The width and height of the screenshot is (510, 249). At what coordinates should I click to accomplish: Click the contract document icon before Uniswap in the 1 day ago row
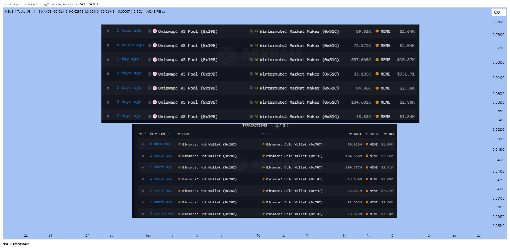click(150, 59)
